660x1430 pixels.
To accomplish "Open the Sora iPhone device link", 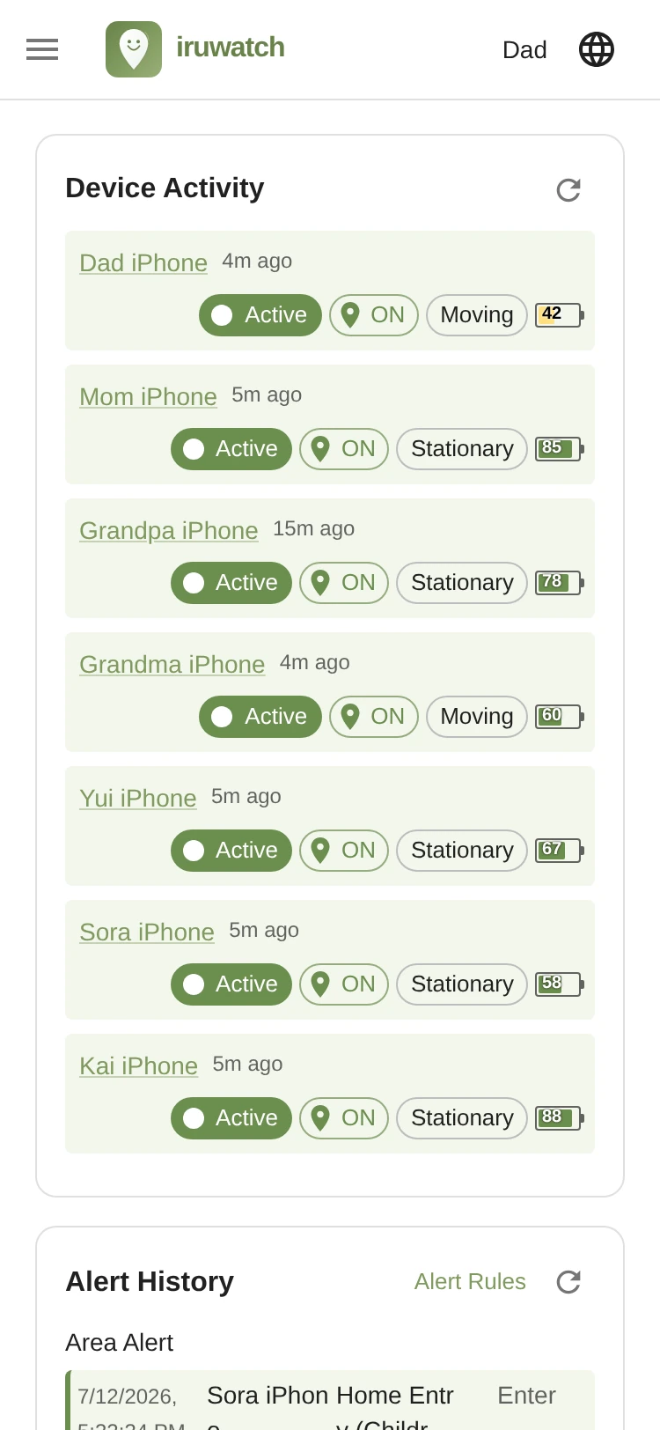I will pos(147,932).
